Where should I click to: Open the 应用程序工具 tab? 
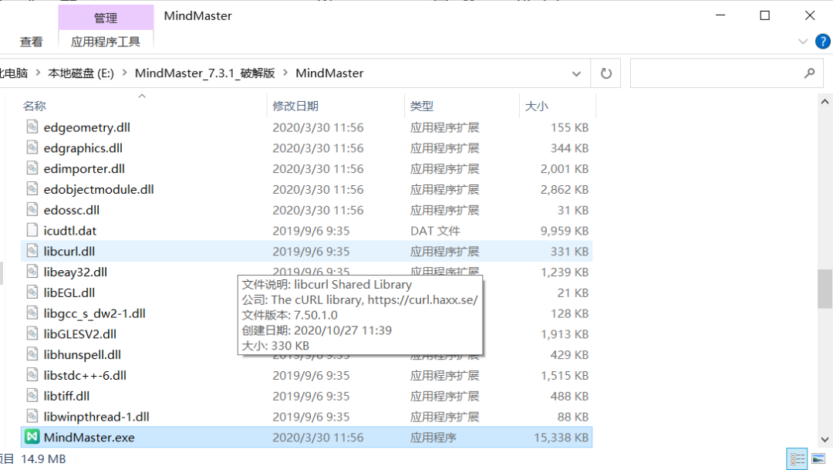click(106, 42)
